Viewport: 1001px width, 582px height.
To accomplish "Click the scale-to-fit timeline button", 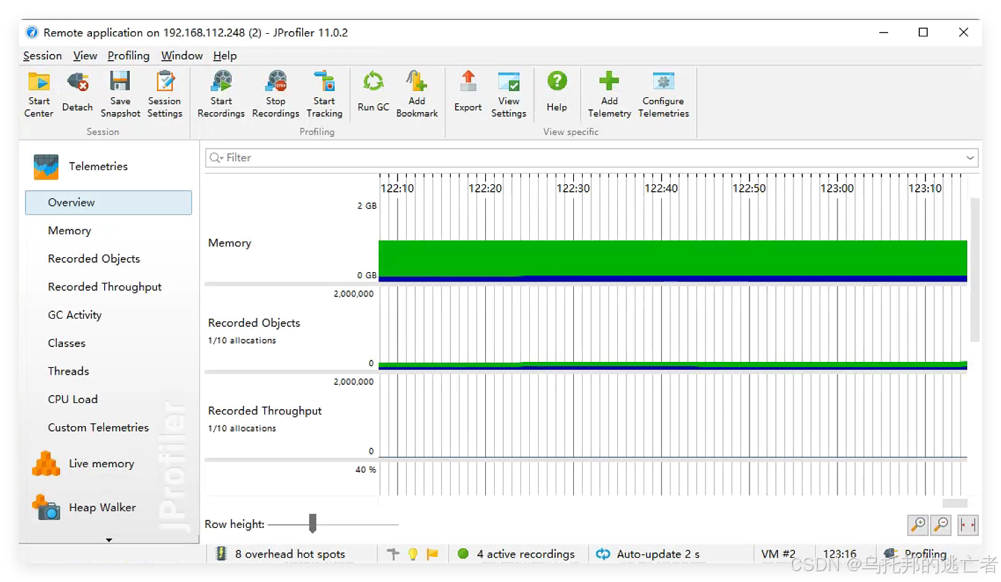I will tap(968, 525).
